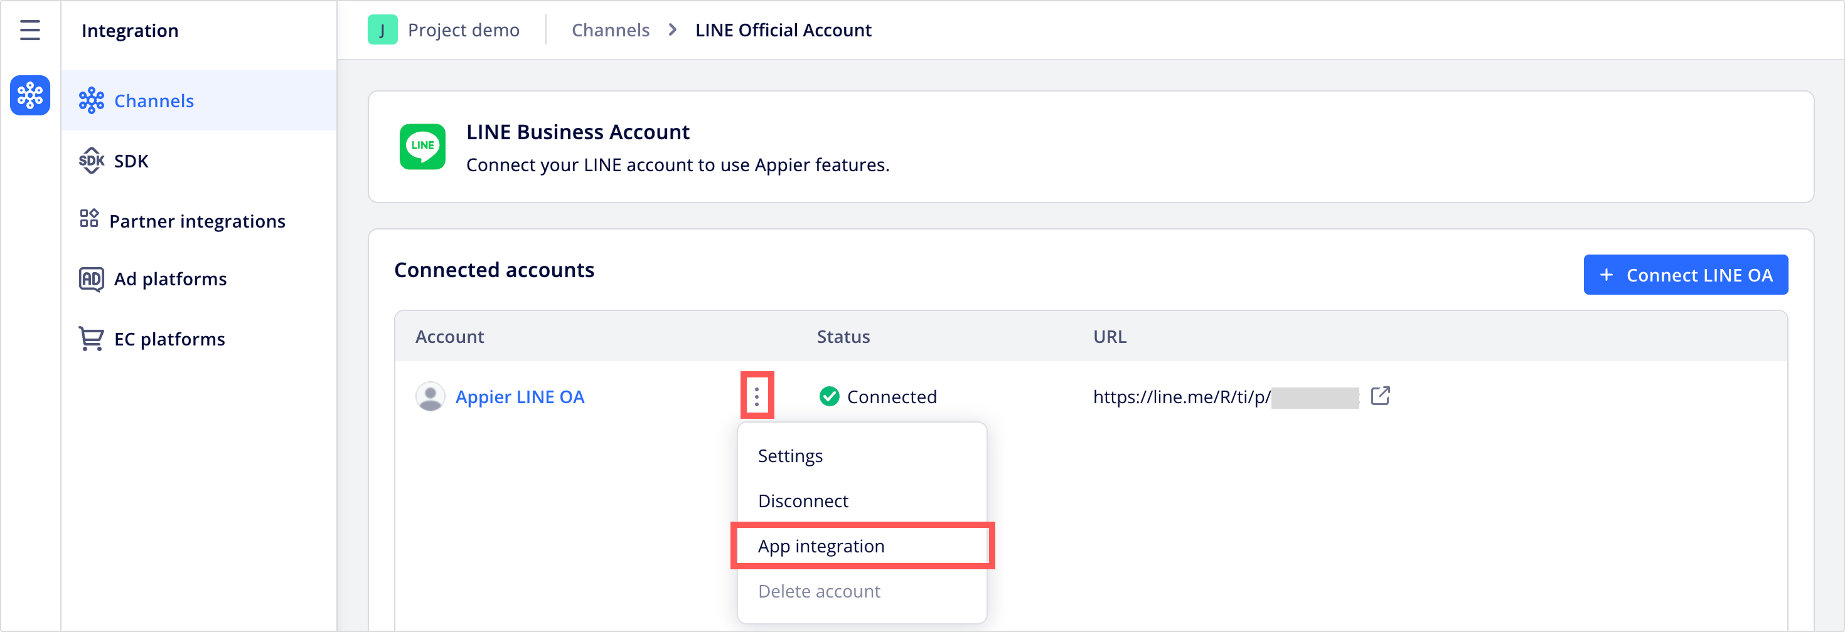This screenshot has width=1845, height=632.
Task: Click the AD platforms icon
Action: [x=92, y=278]
